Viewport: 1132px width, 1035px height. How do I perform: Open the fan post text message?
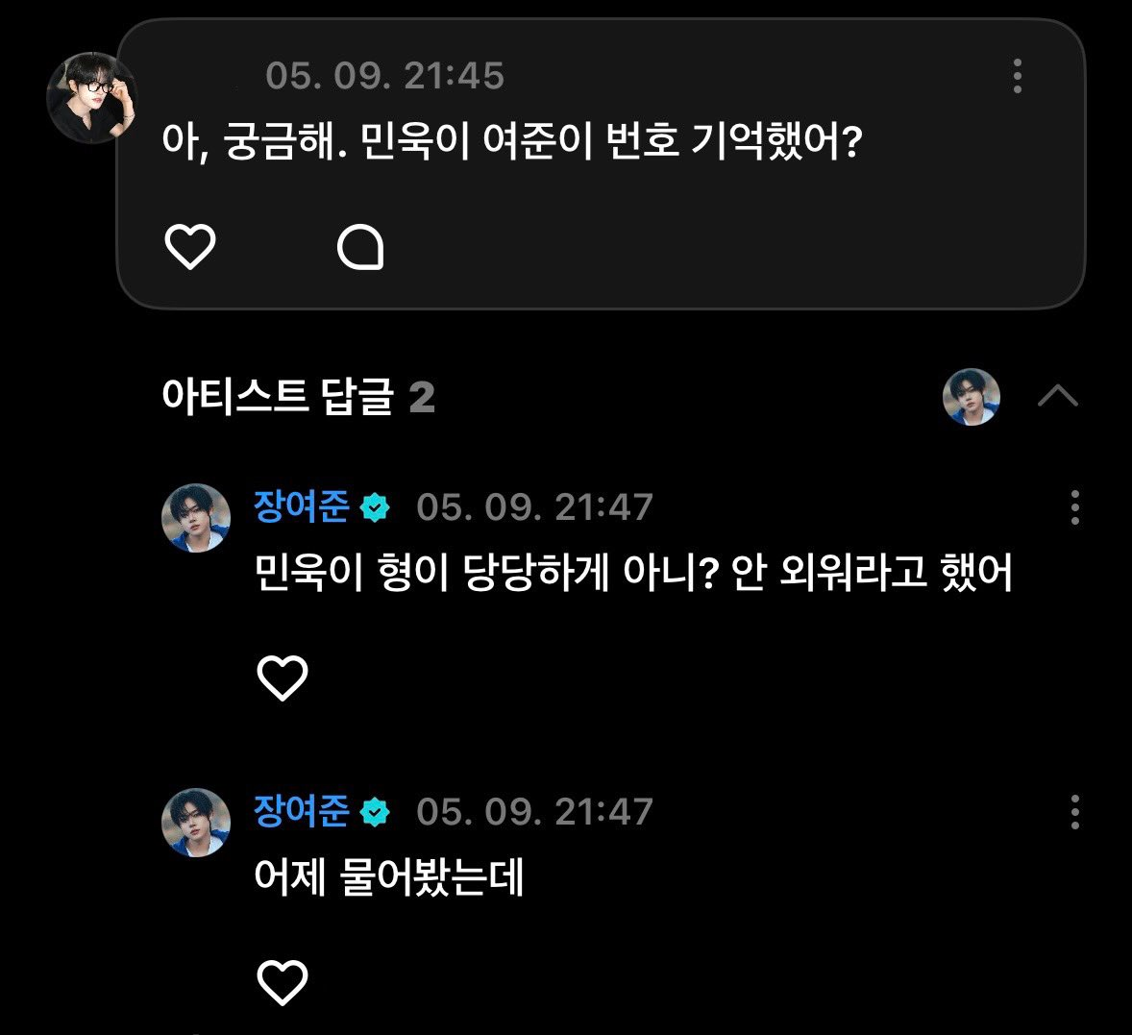coord(512,141)
